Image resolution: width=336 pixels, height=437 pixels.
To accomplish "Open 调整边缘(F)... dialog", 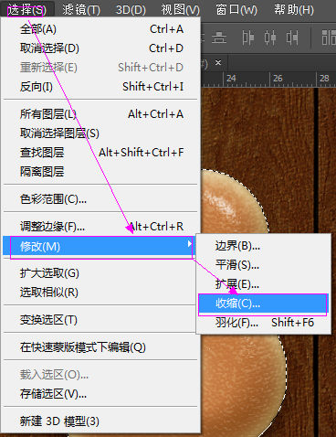I will [101, 227].
